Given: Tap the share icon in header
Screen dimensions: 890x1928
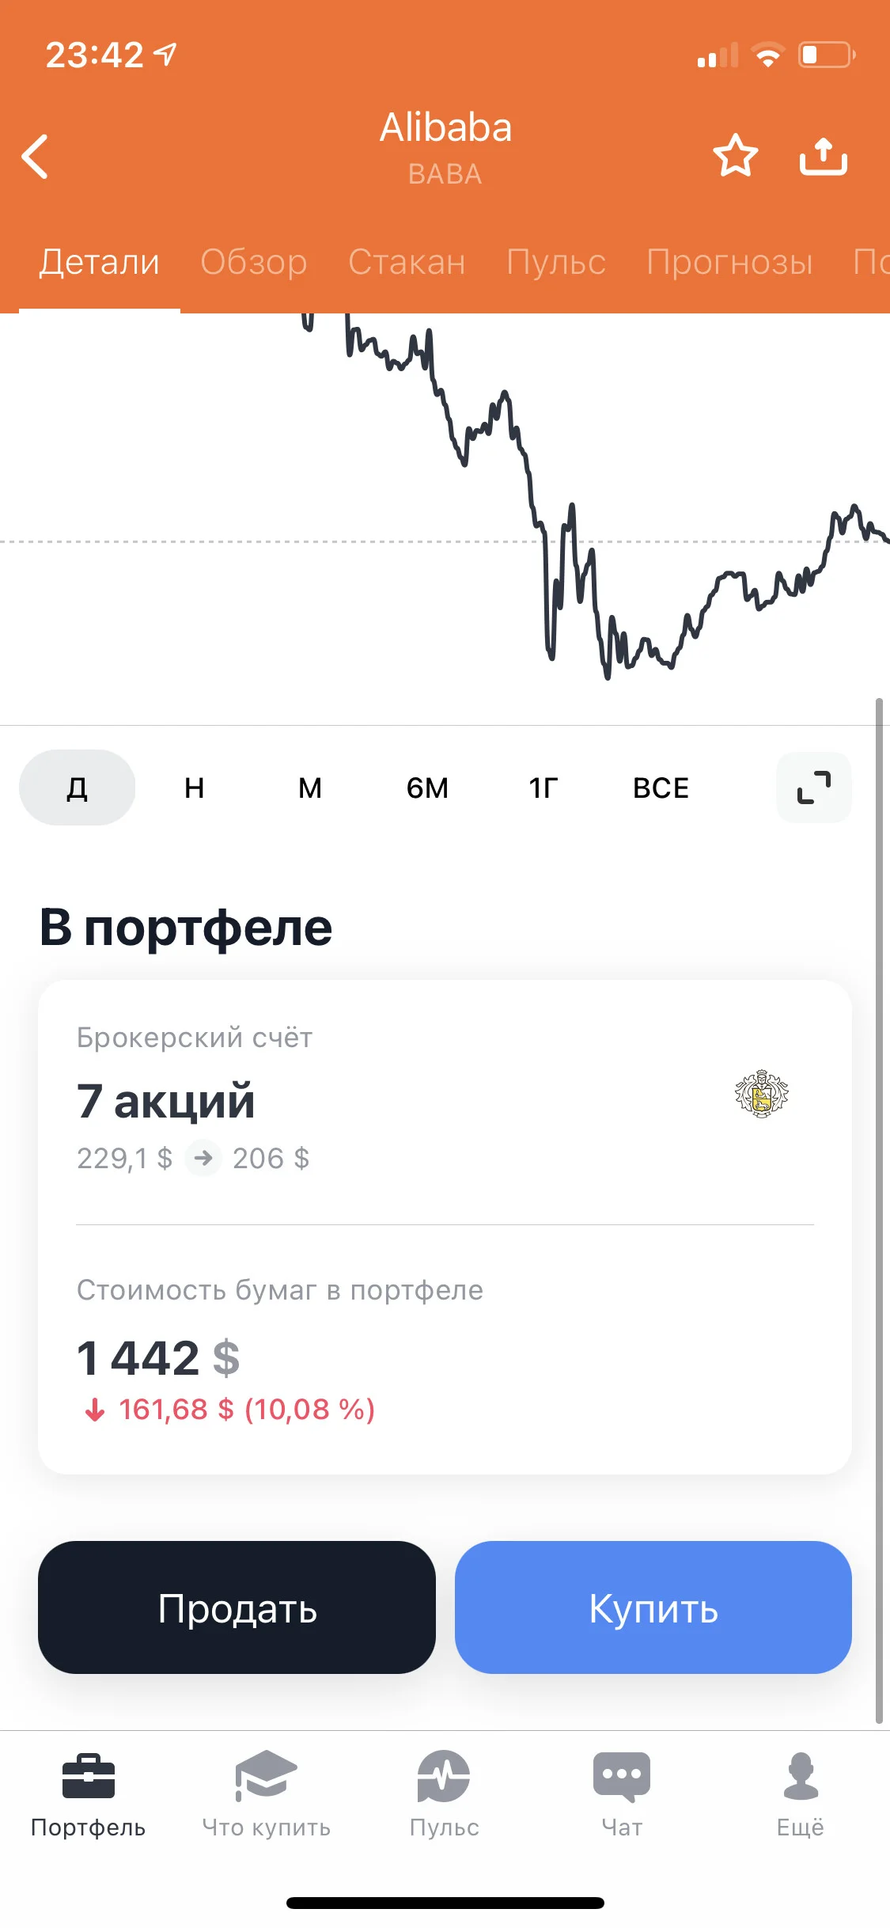Looking at the screenshot, I should pos(823,155).
